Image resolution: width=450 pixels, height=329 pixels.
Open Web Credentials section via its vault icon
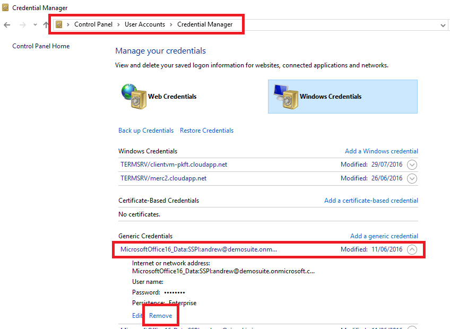(131, 97)
